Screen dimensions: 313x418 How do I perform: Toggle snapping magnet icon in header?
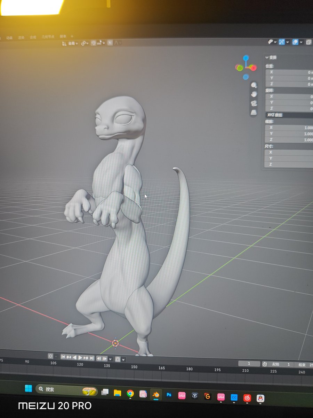93,43
